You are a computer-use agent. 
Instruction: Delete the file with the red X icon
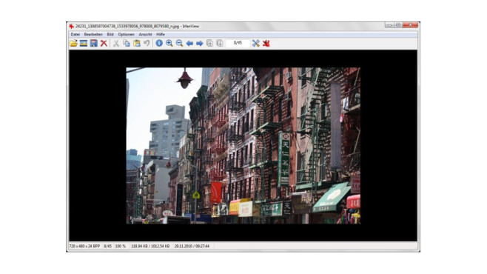[104, 43]
